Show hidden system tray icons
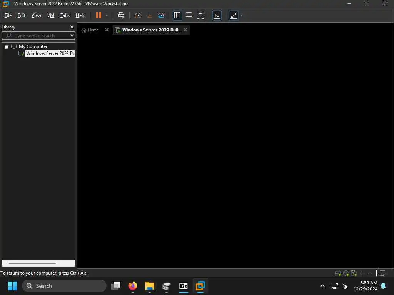 coord(322,286)
